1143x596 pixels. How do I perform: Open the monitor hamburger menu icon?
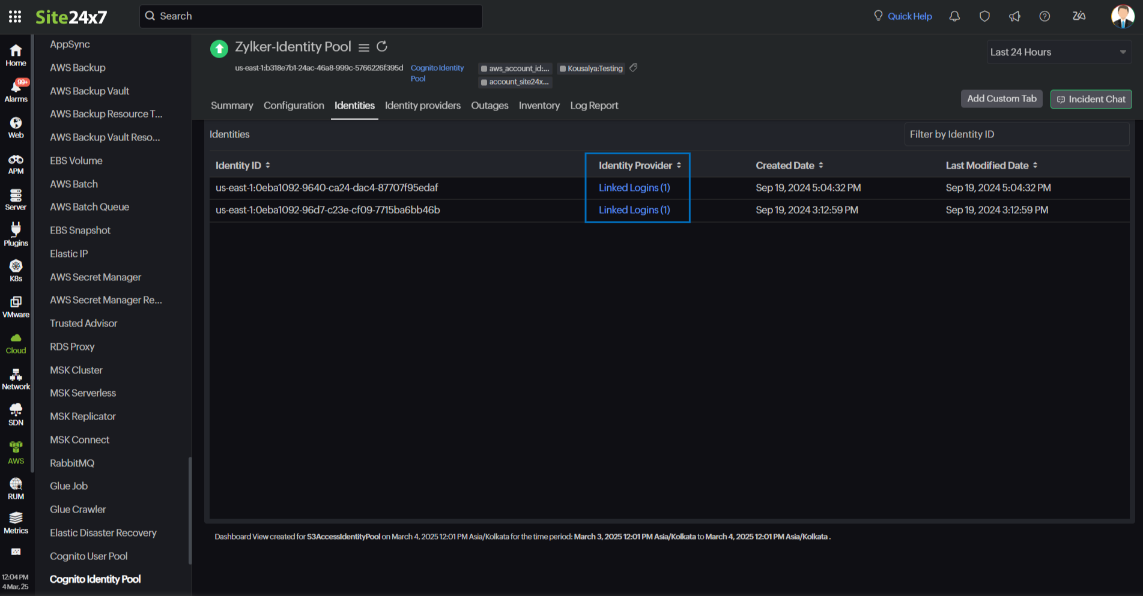tap(364, 47)
